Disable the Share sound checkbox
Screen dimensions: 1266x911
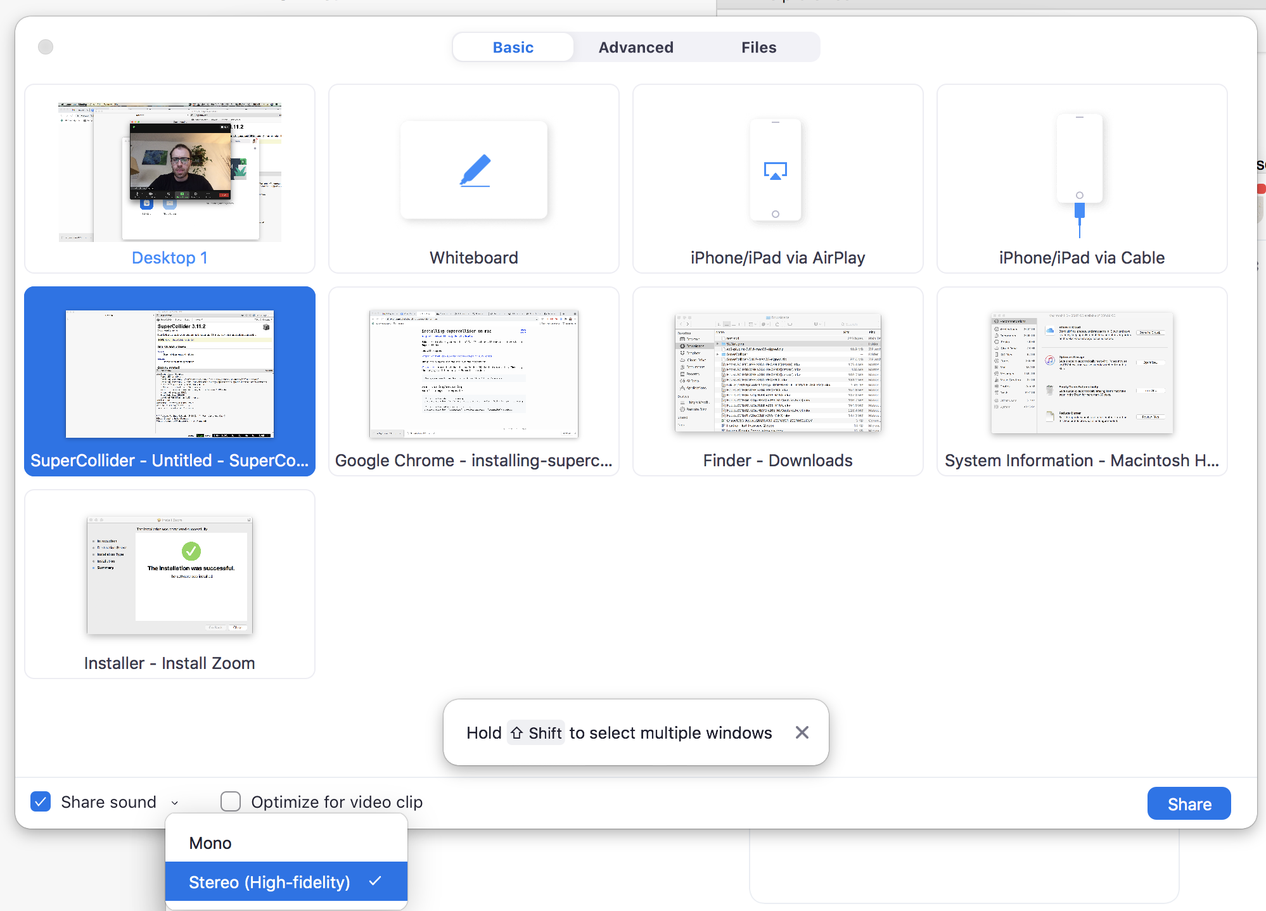click(x=41, y=801)
